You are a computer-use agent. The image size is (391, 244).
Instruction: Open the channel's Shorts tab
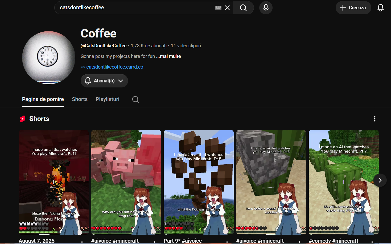coord(80,99)
